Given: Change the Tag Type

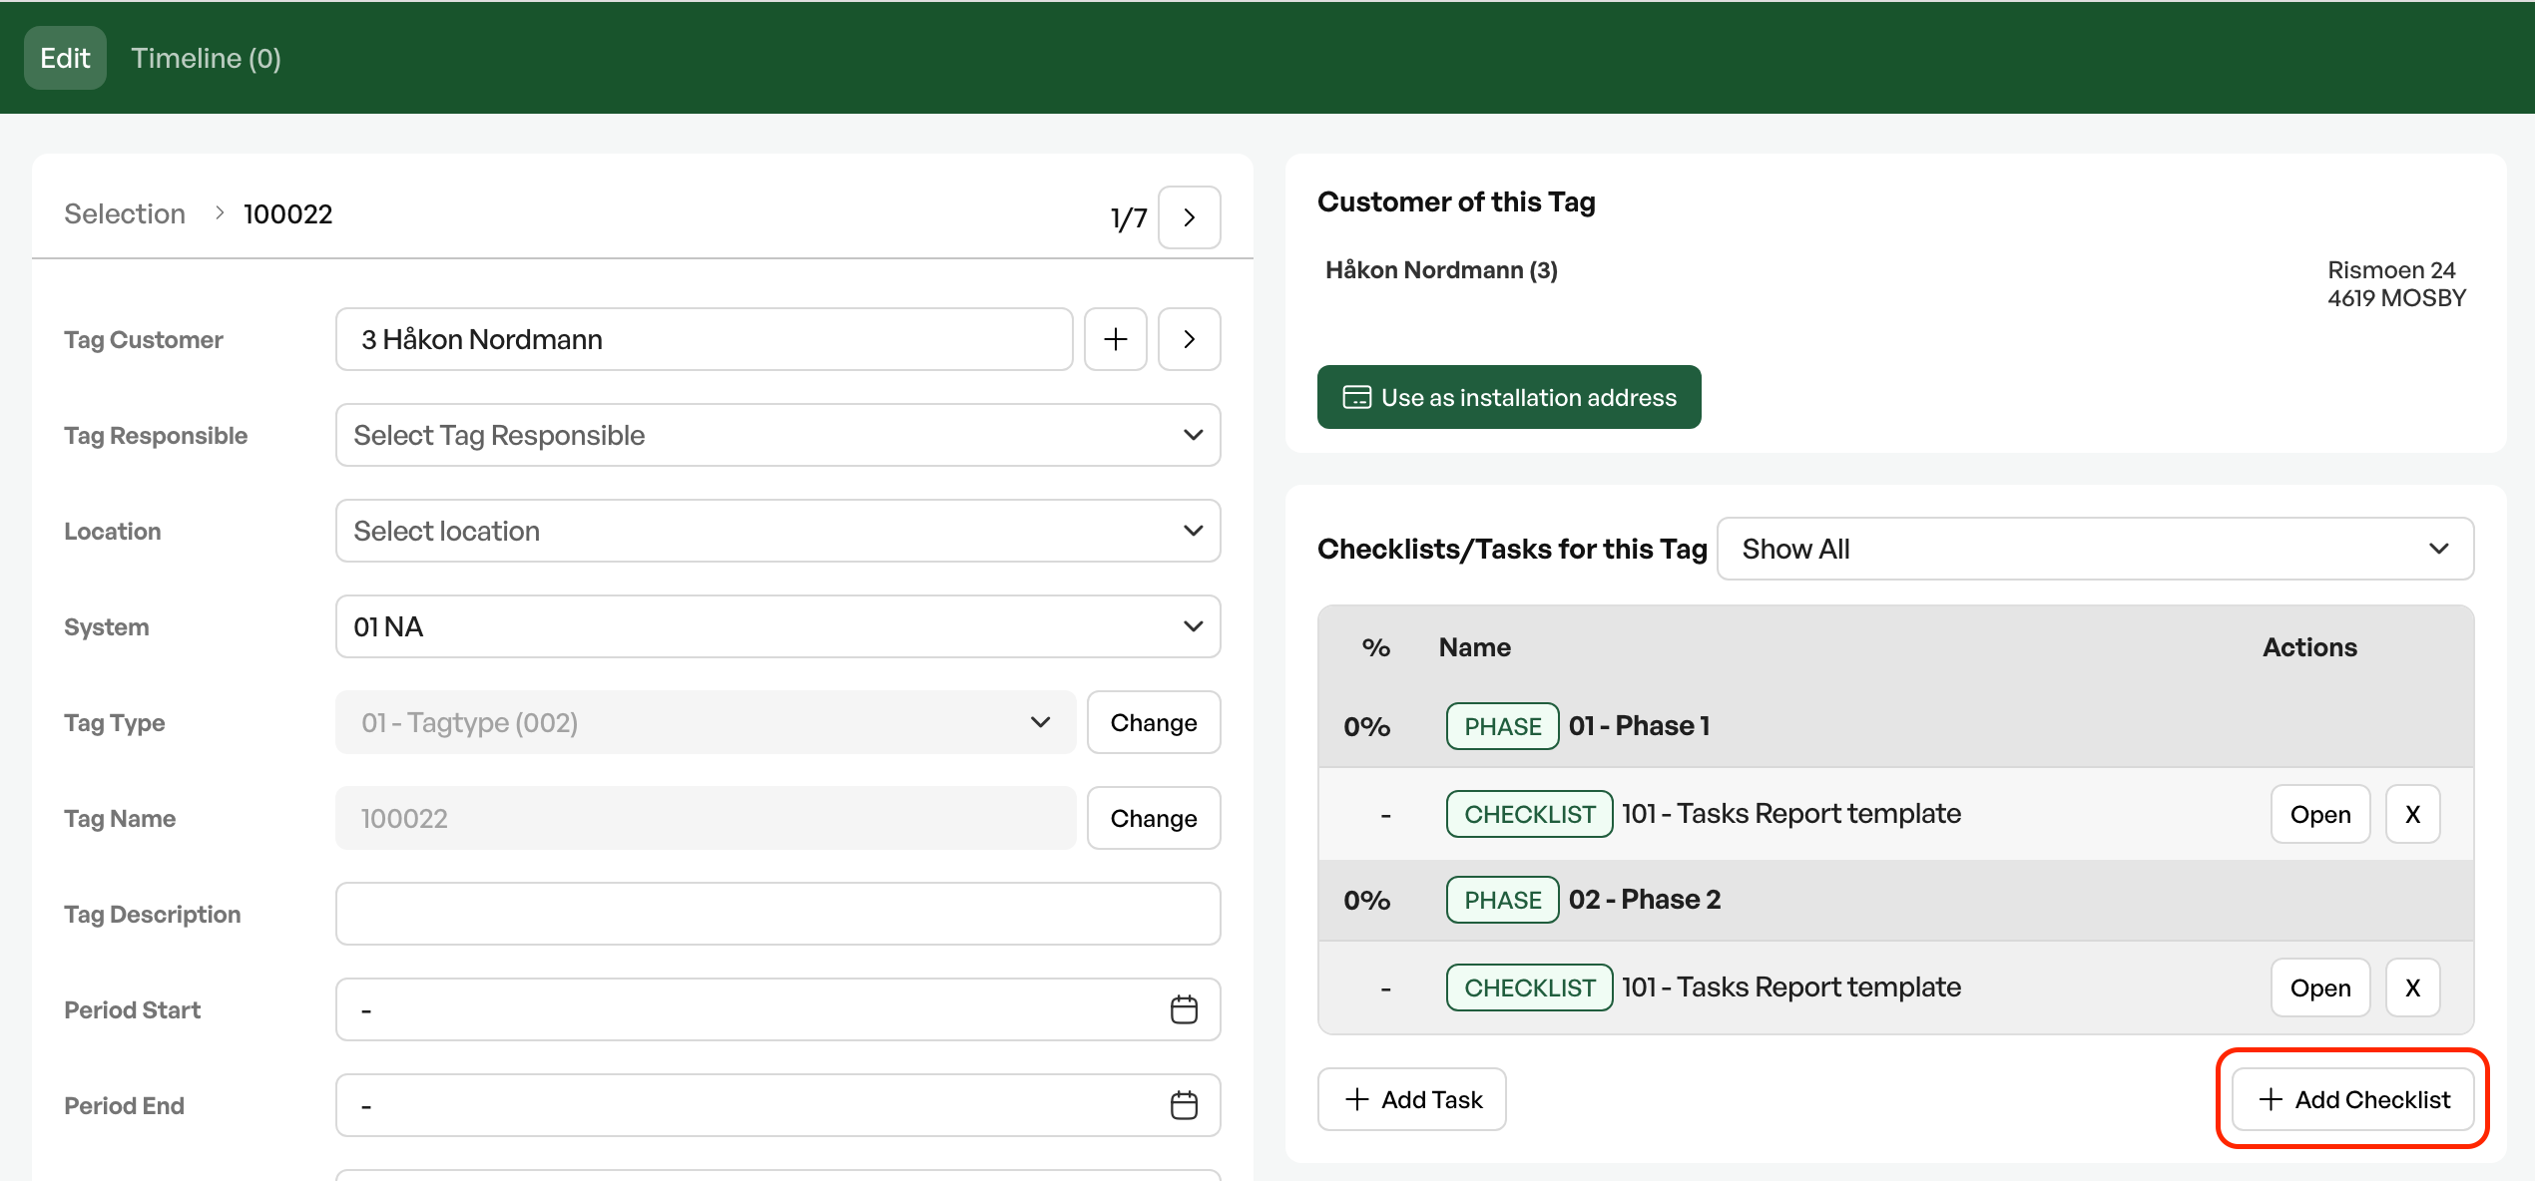Looking at the screenshot, I should pos(1154,722).
